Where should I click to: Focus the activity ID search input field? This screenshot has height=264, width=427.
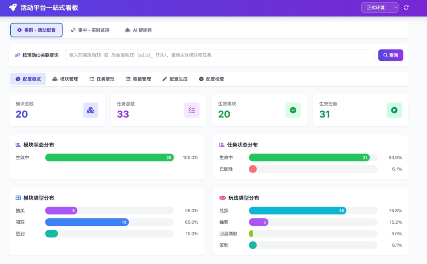219,55
